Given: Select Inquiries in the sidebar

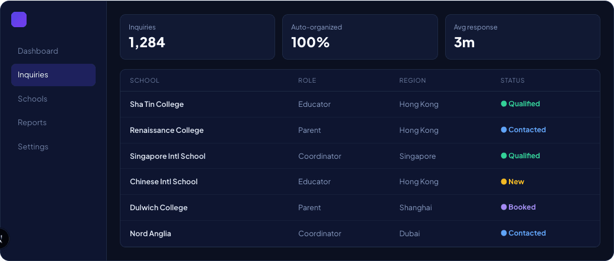Looking at the screenshot, I should [x=53, y=75].
